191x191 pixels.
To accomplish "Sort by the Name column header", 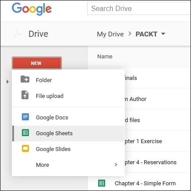I will [105, 57].
